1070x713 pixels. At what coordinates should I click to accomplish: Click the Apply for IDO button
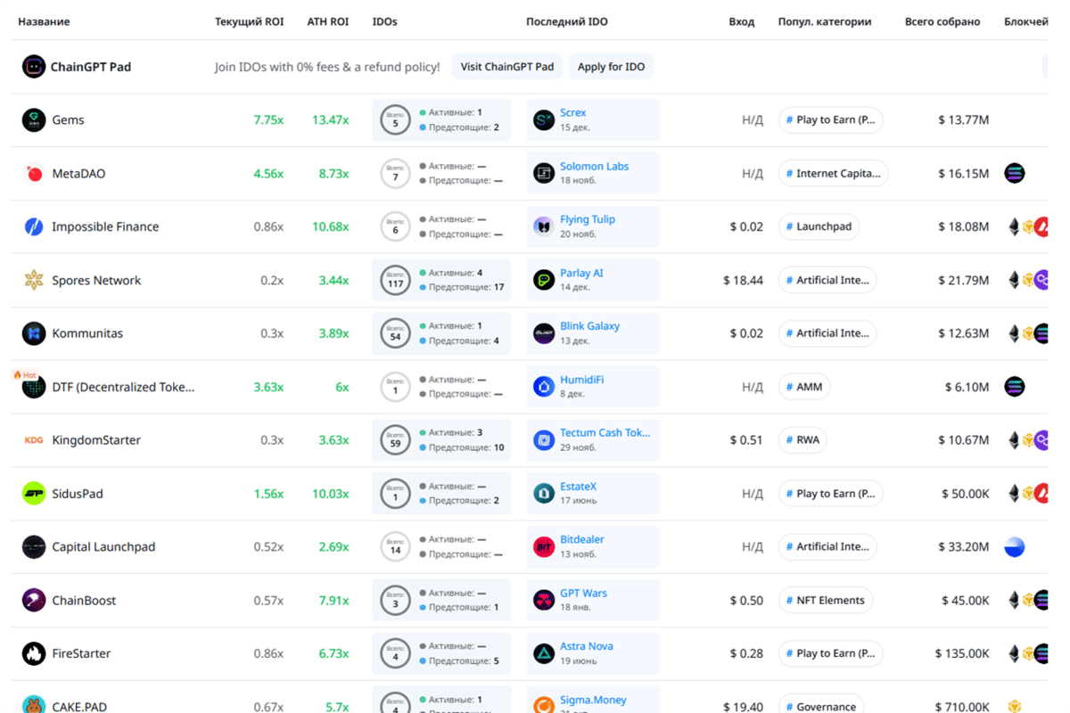tap(611, 66)
